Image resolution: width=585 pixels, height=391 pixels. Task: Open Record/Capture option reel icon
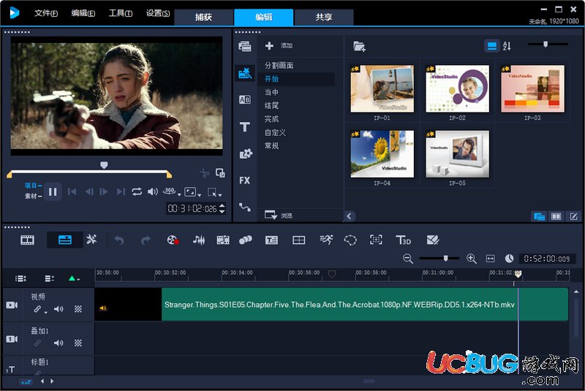(173, 240)
